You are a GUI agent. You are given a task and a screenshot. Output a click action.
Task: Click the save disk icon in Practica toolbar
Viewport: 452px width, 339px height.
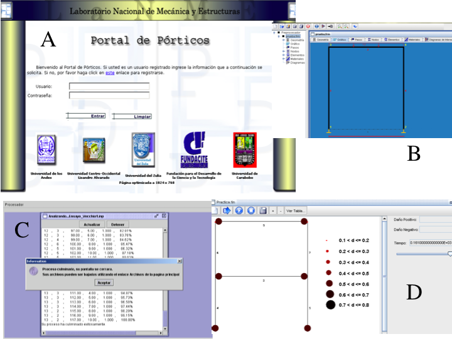[263, 210]
